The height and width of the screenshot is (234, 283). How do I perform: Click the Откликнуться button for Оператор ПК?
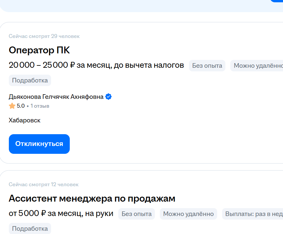click(x=39, y=144)
